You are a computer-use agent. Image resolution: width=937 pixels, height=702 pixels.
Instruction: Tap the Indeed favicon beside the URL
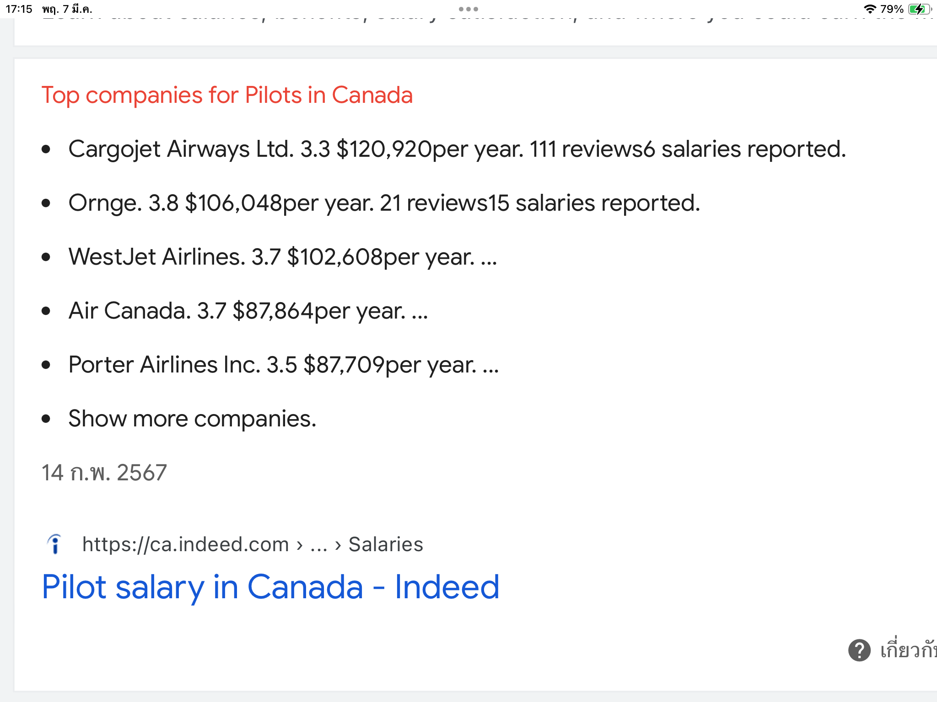point(54,544)
